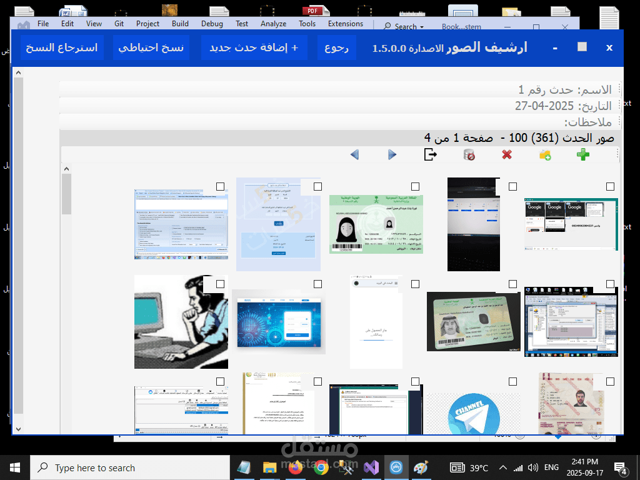
Task: Click the Windows taskbar search box
Action: point(130,467)
